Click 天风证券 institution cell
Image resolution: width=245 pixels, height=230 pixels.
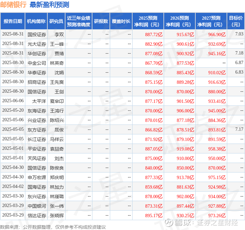(x=37, y=158)
